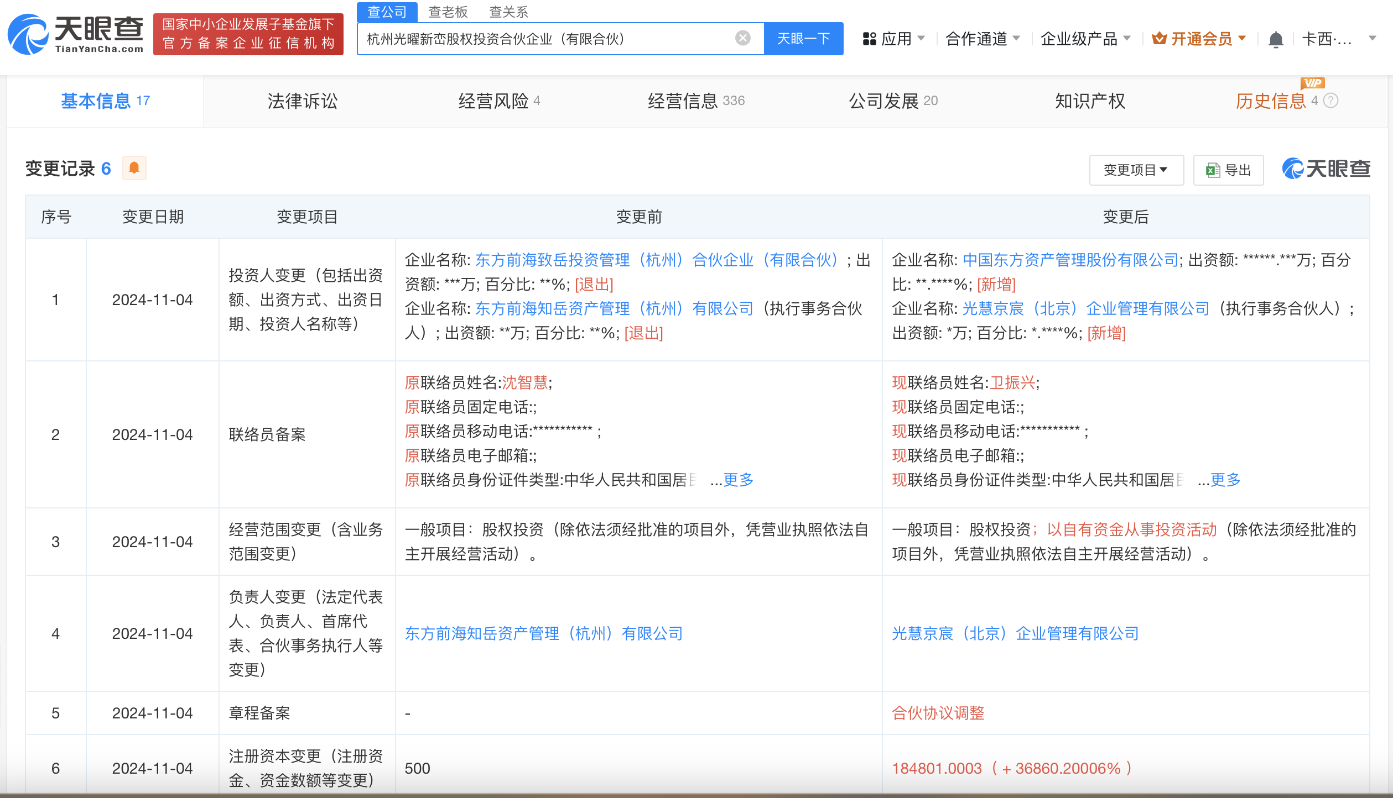Click the 变更项目 column header
Screen dimensions: 1393x798
(x=307, y=217)
